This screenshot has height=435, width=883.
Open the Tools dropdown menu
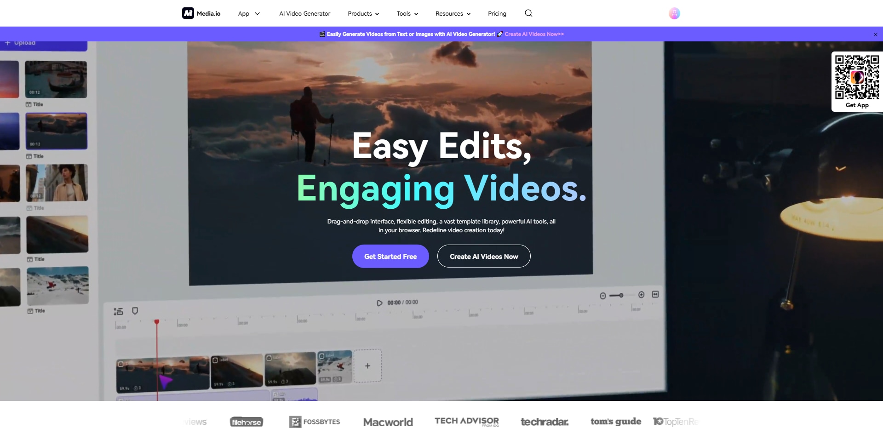pos(407,13)
